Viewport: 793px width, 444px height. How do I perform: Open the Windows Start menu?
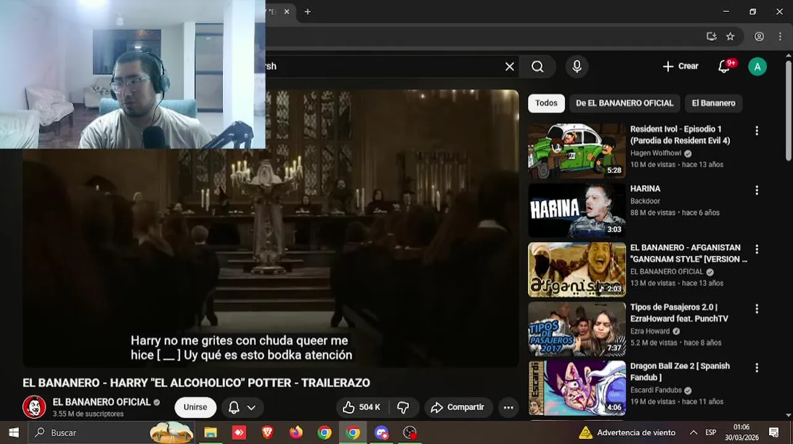point(14,432)
